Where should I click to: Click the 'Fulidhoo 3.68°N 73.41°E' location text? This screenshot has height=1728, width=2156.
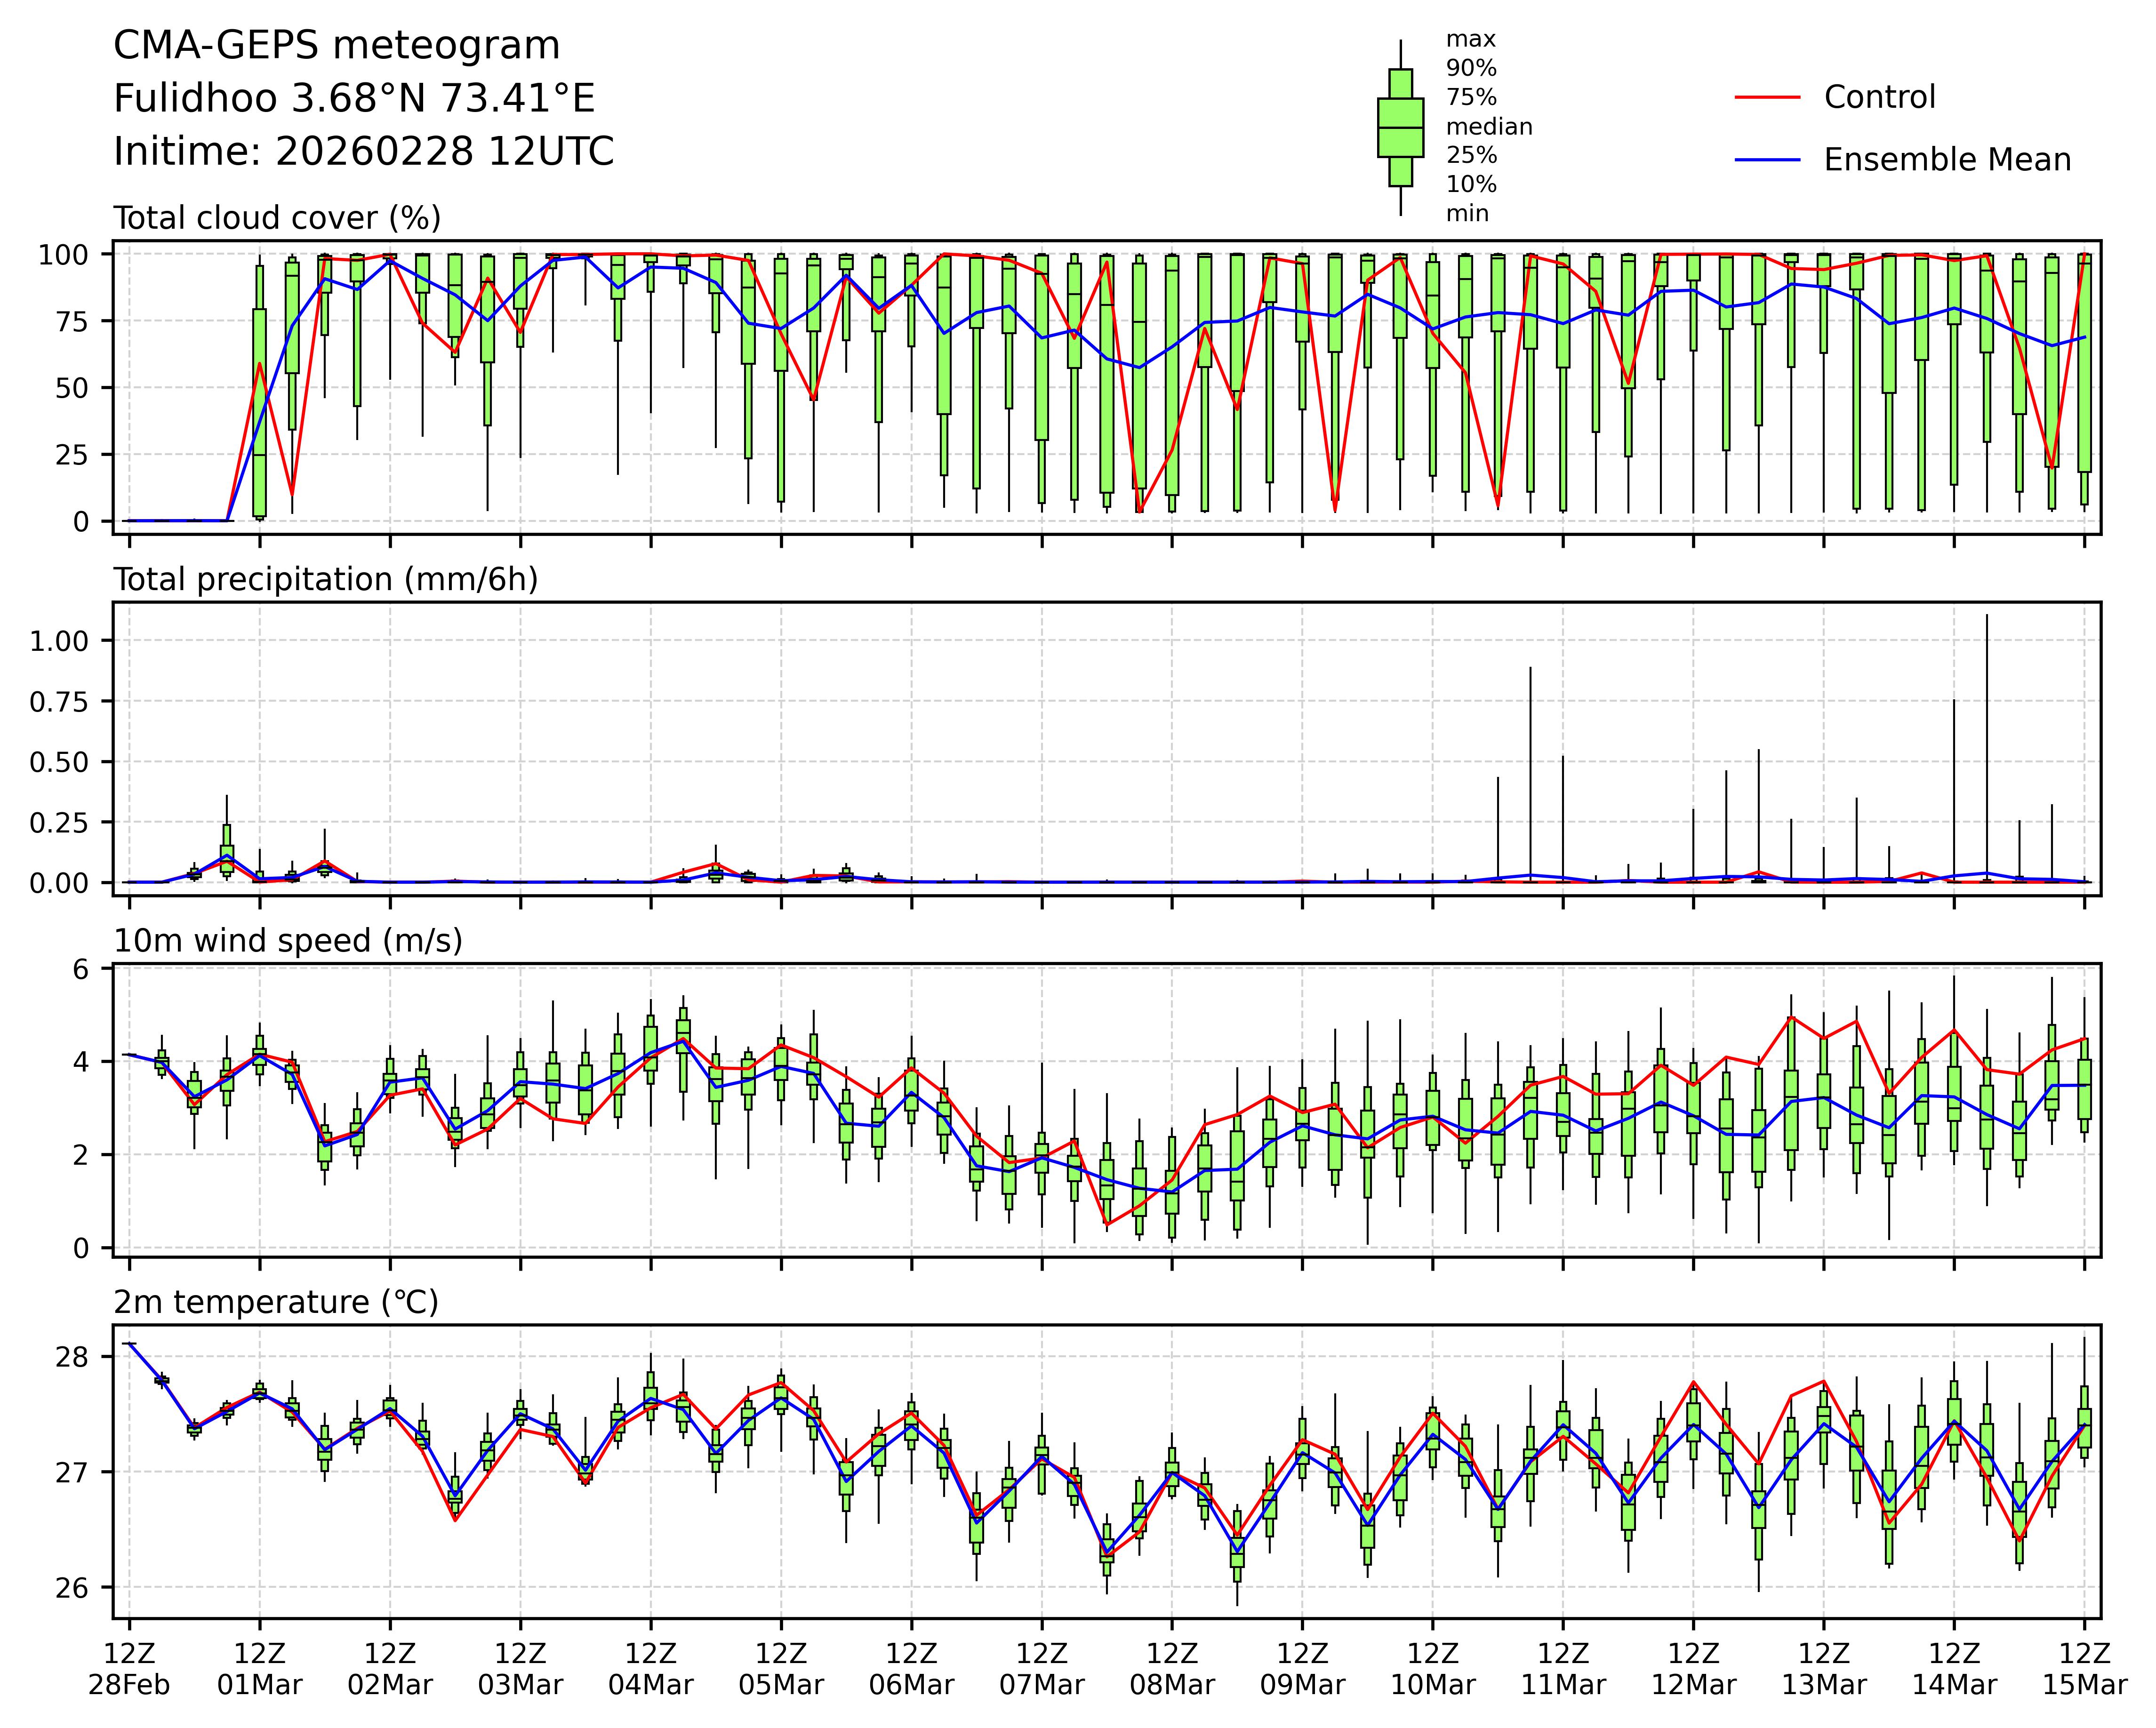[354, 99]
